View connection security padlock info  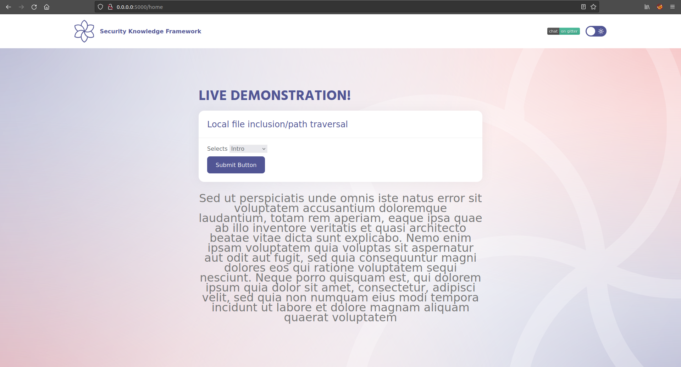(110, 7)
